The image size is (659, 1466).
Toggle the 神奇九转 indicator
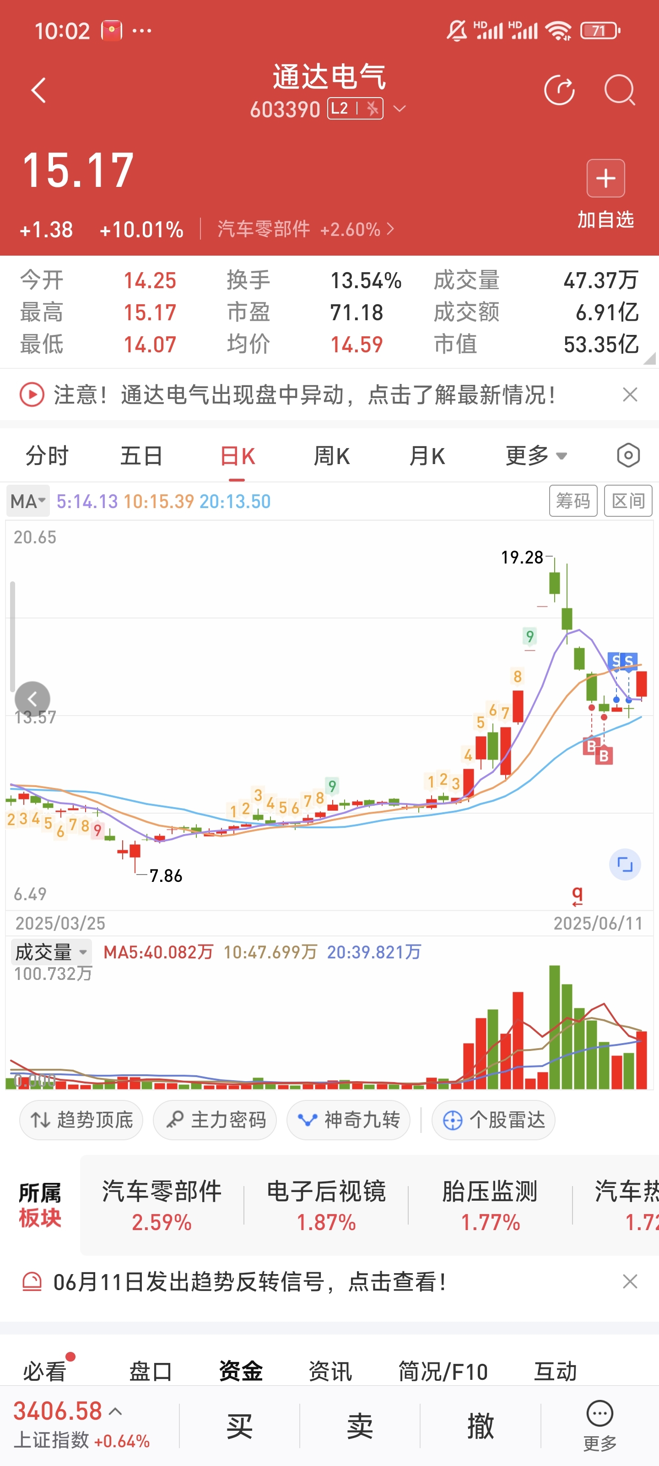click(x=349, y=1120)
